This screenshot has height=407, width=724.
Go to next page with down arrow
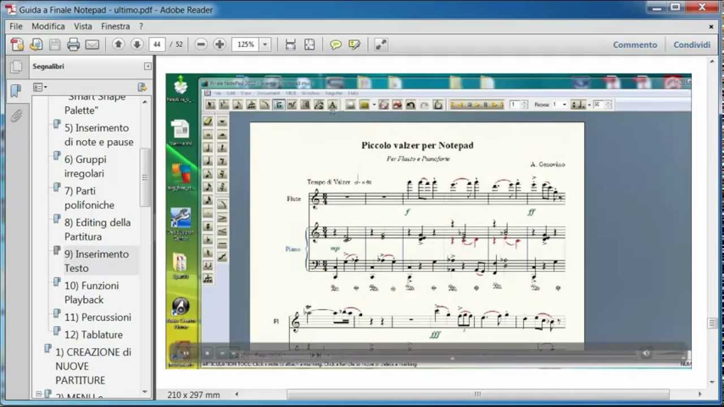point(137,44)
